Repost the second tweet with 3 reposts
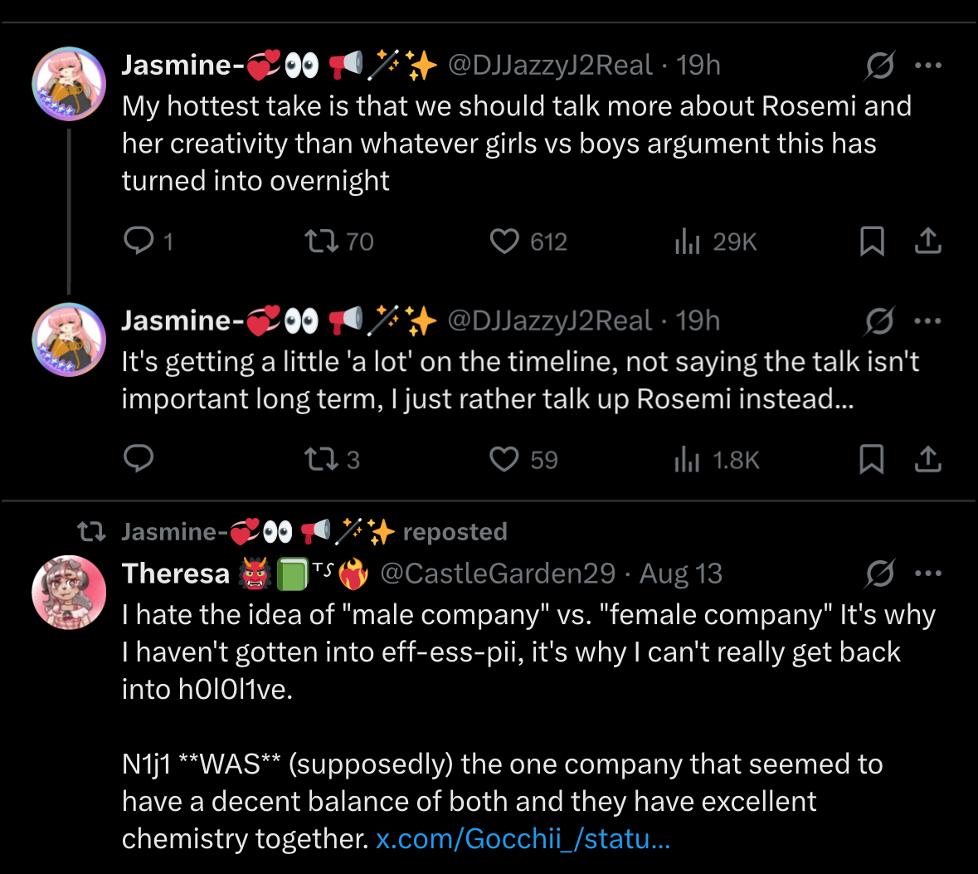Screen dimensions: 978x874 tap(321, 459)
